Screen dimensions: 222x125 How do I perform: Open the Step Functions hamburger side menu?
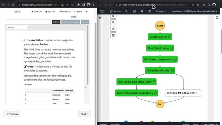point(100,18)
